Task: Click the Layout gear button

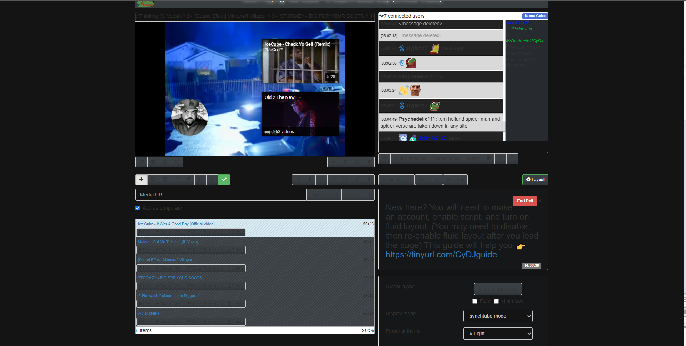Action: tap(535, 180)
